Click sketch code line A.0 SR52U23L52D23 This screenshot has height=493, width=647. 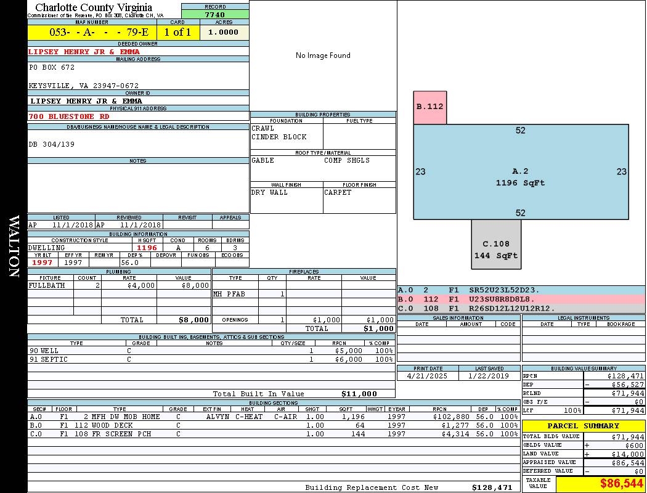pos(521,290)
